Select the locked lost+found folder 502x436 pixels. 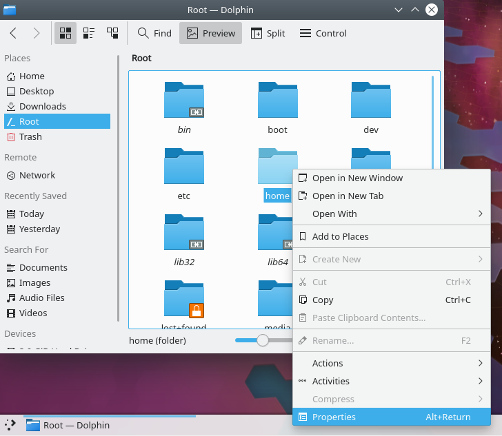[x=184, y=298]
